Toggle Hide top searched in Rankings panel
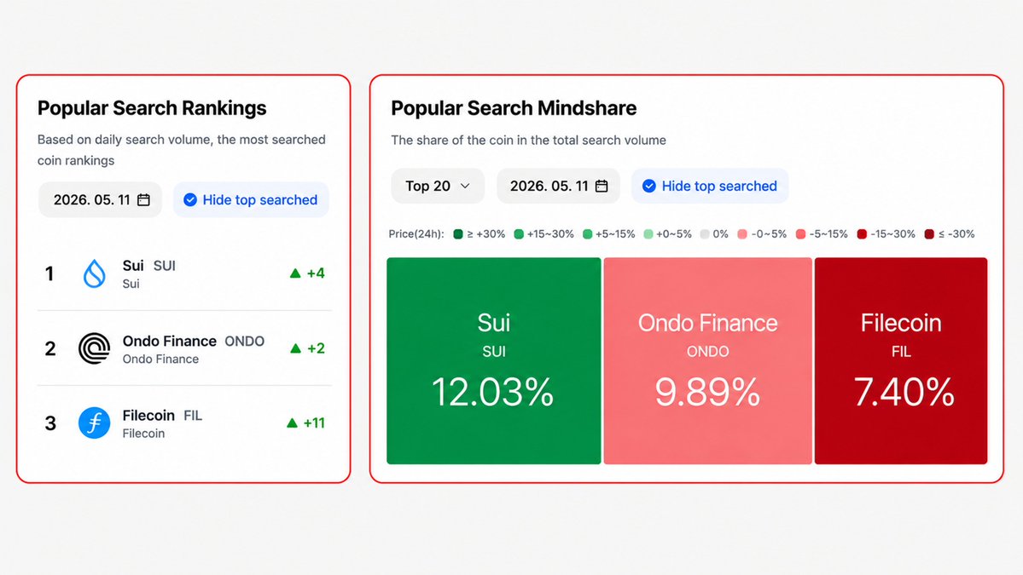The height and width of the screenshot is (575, 1023). click(x=251, y=200)
